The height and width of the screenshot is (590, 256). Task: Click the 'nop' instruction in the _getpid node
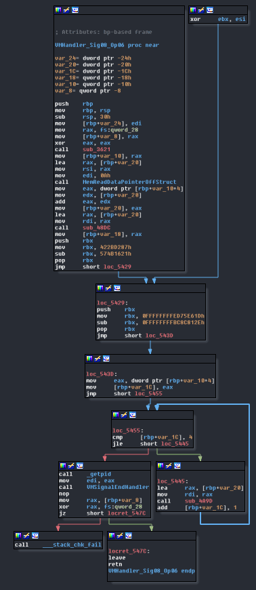pyautogui.click(x=64, y=493)
